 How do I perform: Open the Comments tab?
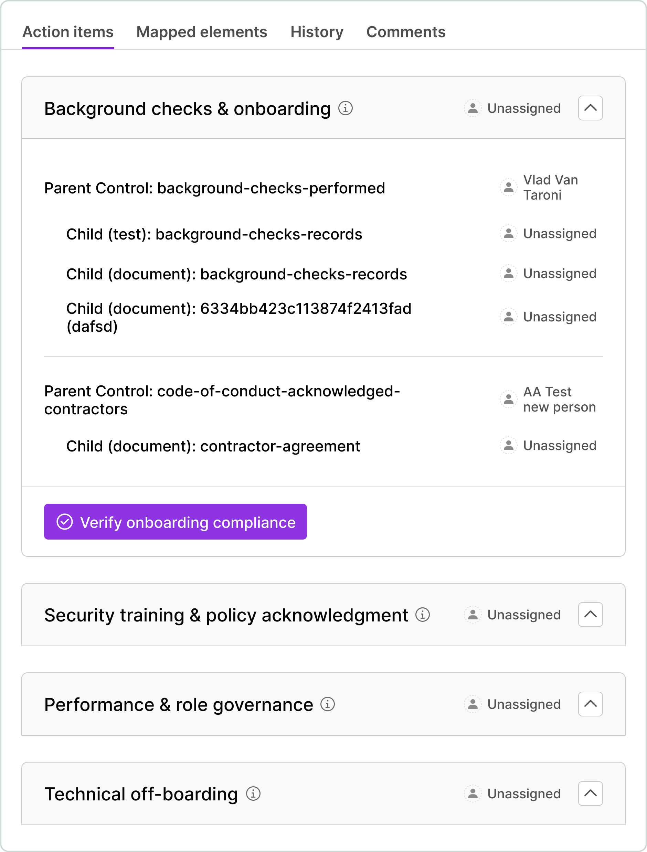406,32
